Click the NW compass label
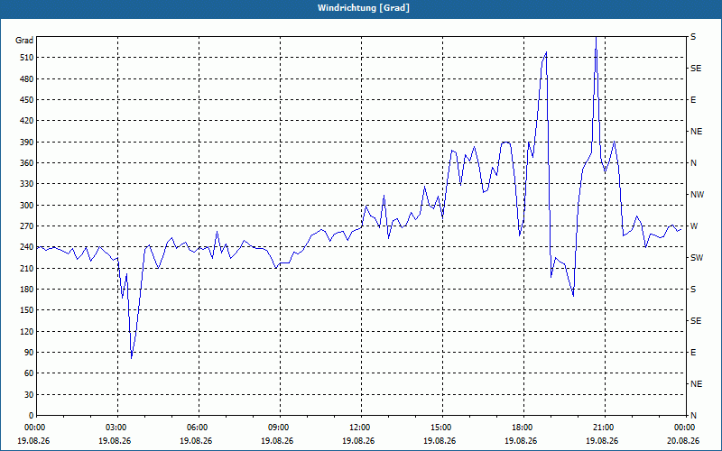The image size is (722, 451). 697,195
